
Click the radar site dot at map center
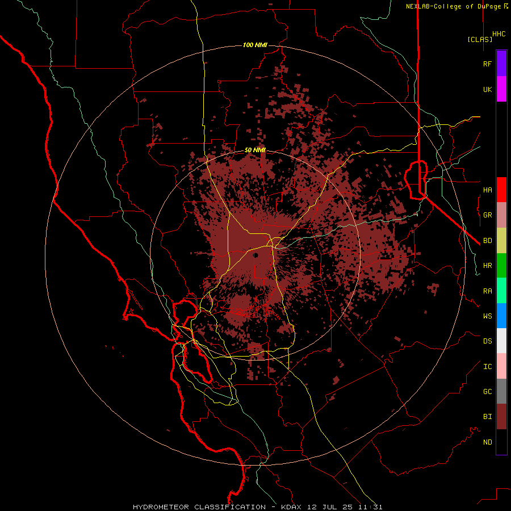click(x=256, y=255)
